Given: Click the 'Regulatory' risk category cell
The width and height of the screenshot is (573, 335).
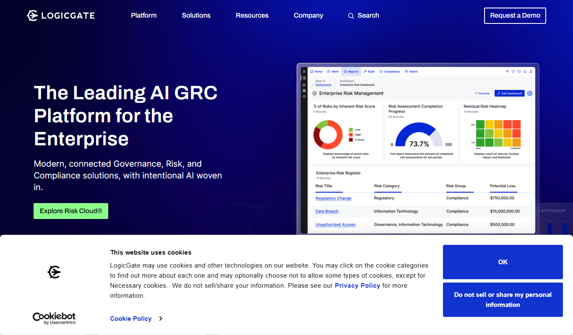Looking at the screenshot, I should [384, 198].
